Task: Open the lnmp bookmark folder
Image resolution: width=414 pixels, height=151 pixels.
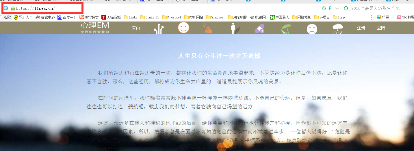Action: pyautogui.click(x=339, y=17)
